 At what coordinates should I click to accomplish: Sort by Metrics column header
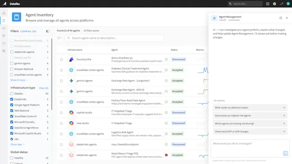coord(200,50)
